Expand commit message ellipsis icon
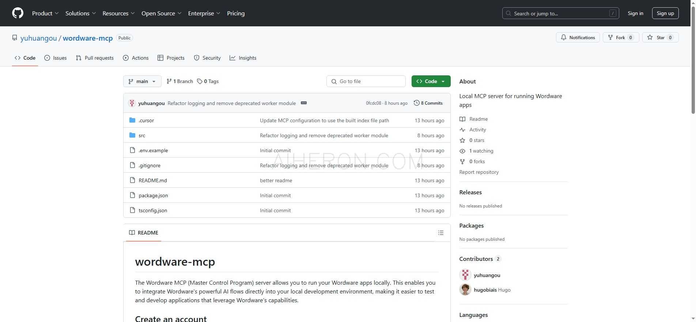Image resolution: width=696 pixels, height=322 pixels. coord(303,103)
